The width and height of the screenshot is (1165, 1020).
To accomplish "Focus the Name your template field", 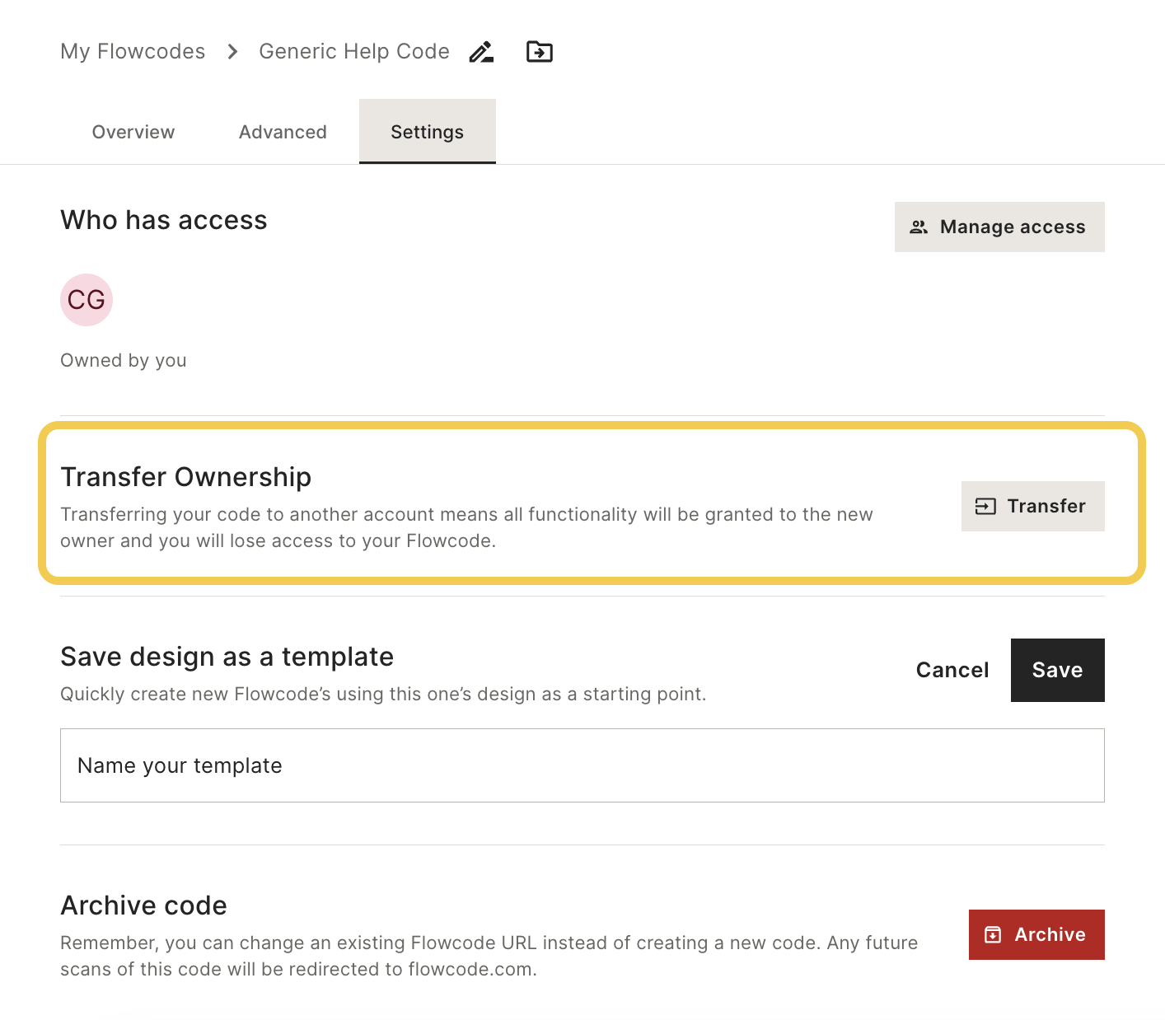I will coord(582,765).
